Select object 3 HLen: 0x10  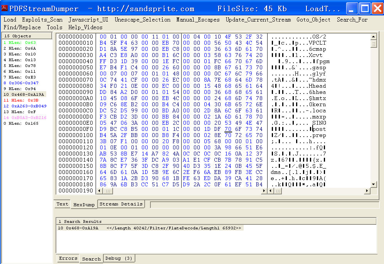tap(20, 54)
